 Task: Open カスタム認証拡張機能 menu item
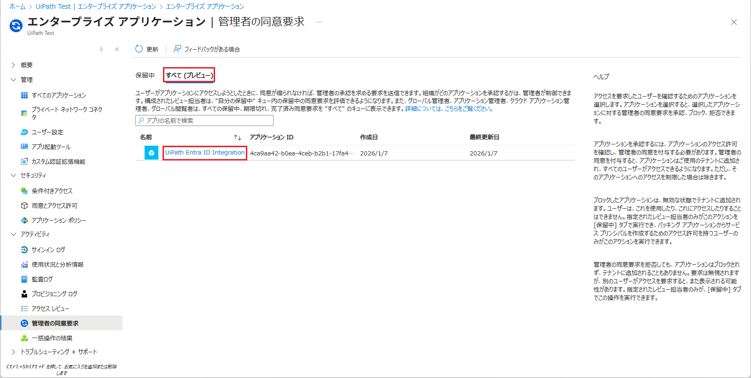pos(58,161)
